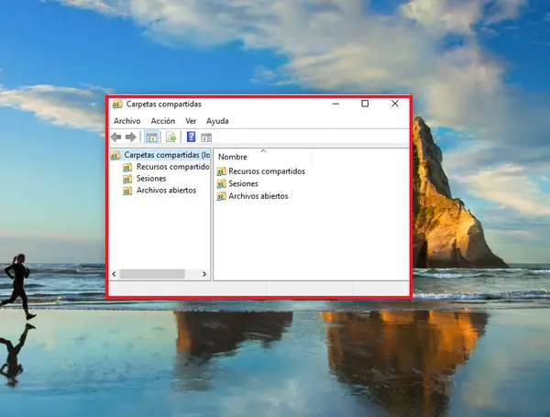550x417 pixels.
Task: Click the Carpetas compartidas title bar icon
Action: pyautogui.click(x=117, y=104)
